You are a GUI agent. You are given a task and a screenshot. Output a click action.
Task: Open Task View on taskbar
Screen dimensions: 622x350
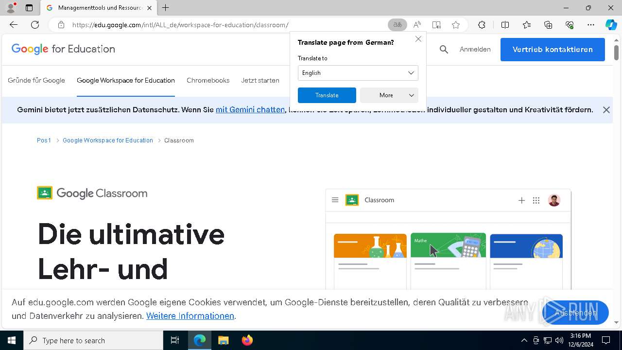coord(175,340)
